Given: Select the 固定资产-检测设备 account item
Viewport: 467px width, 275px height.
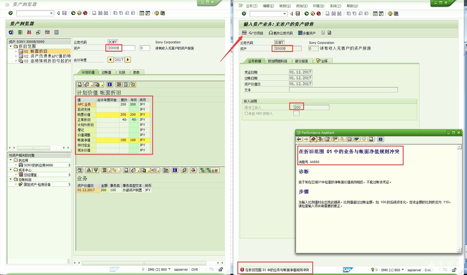Looking at the screenshot, I should [x=35, y=184].
